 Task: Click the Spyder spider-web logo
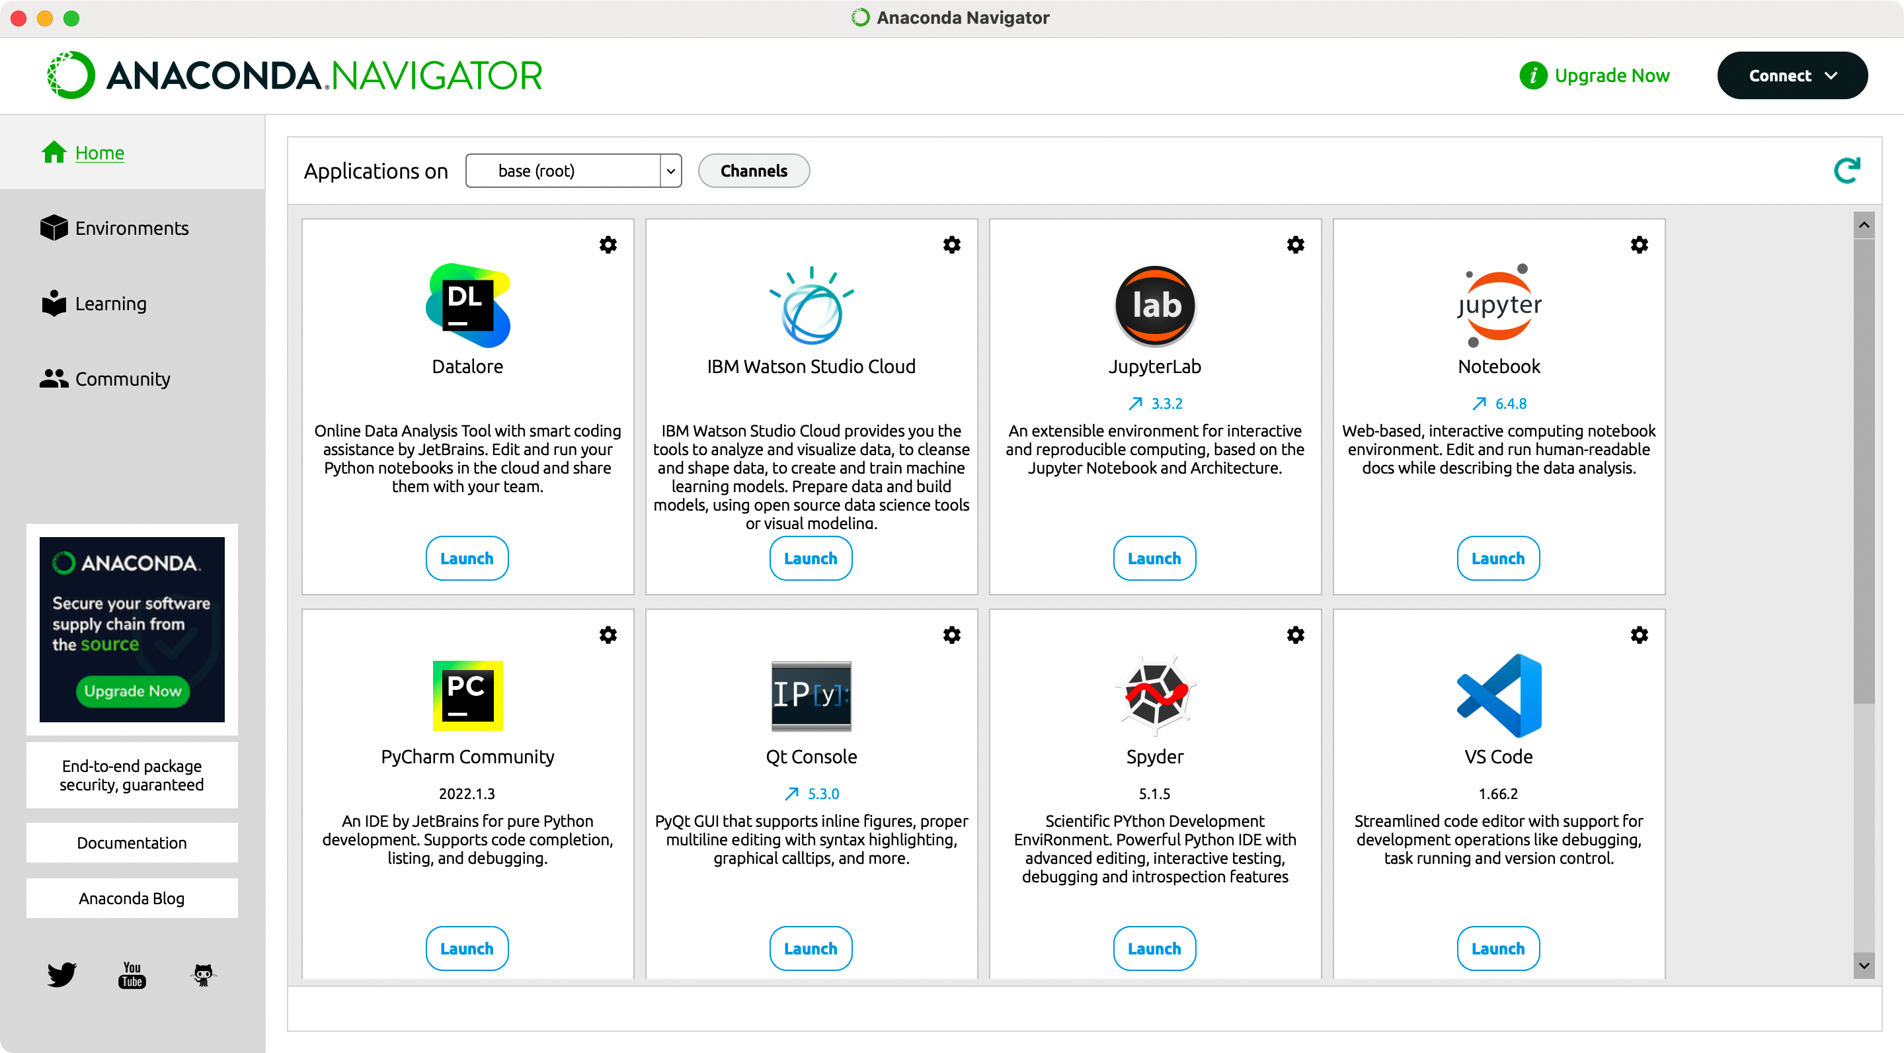[1154, 696]
